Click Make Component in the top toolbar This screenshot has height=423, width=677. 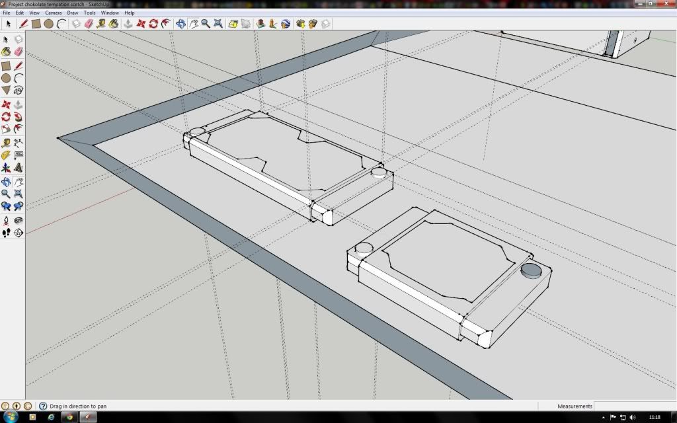[x=76, y=24]
